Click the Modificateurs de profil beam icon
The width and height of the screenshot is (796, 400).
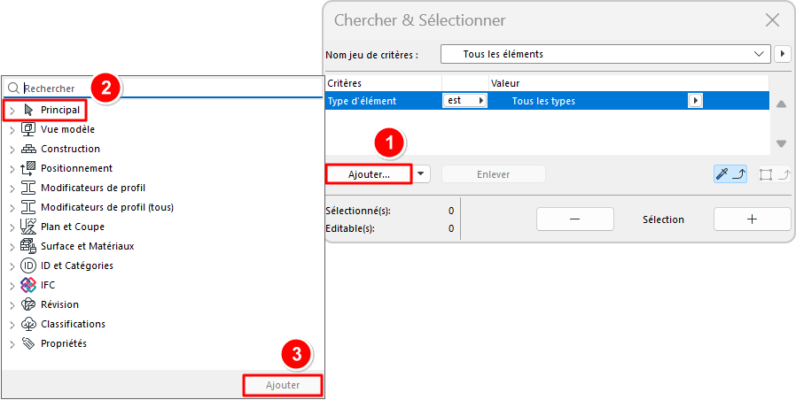click(27, 188)
